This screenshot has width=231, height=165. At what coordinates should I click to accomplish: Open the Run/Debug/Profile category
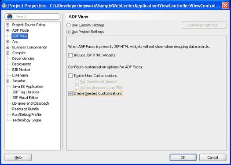pos(27,114)
